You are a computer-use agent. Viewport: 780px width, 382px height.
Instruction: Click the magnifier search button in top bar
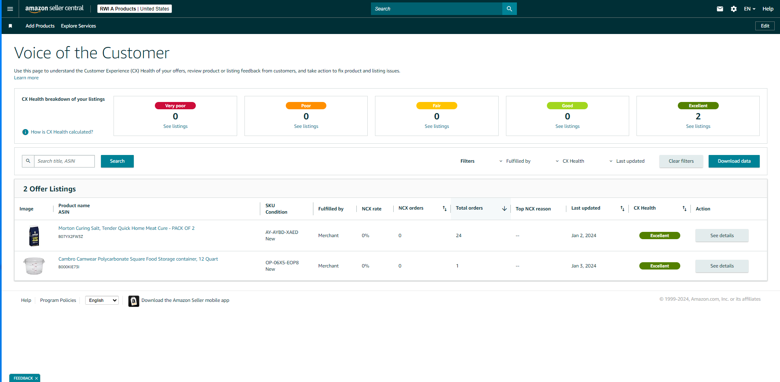(x=509, y=9)
